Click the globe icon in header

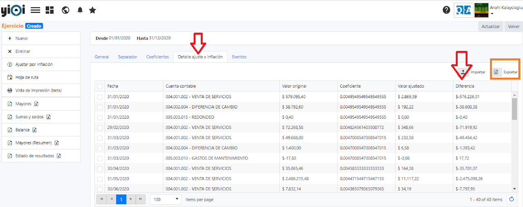(65, 10)
